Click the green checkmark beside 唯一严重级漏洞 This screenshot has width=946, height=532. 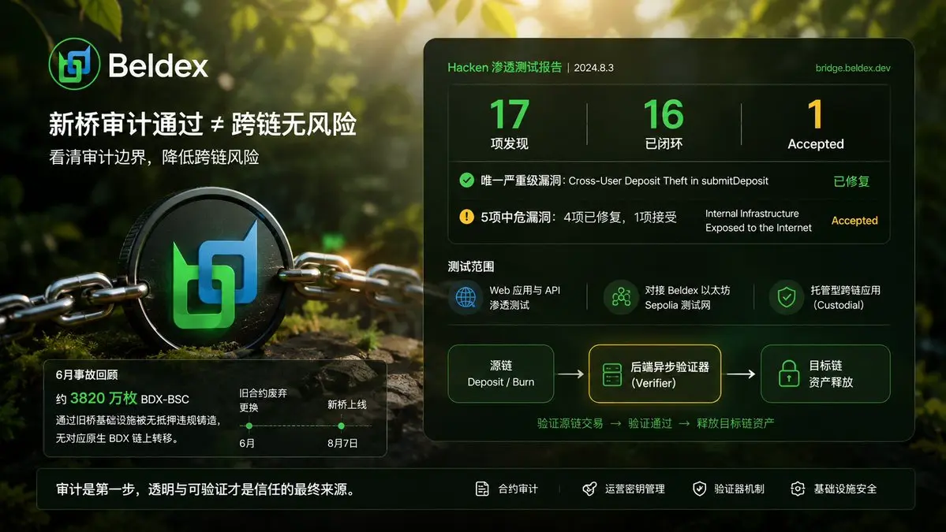pos(466,180)
